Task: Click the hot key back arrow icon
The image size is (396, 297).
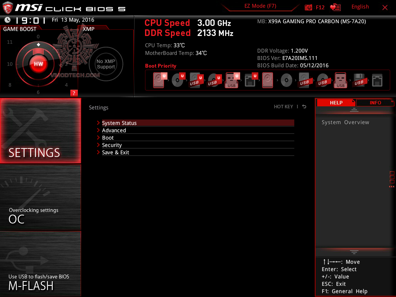Action: pos(304,107)
